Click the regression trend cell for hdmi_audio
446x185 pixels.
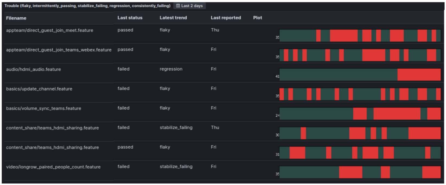[171, 69]
